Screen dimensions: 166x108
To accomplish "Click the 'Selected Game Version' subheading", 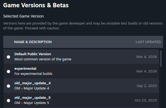I will [23, 16].
